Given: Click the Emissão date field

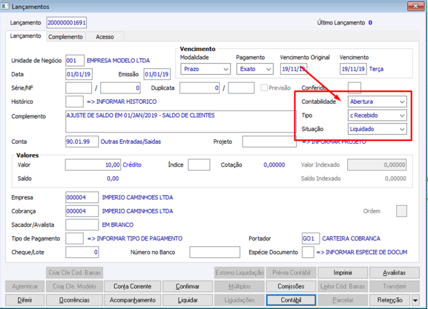Looking at the screenshot, I should coord(157,74).
